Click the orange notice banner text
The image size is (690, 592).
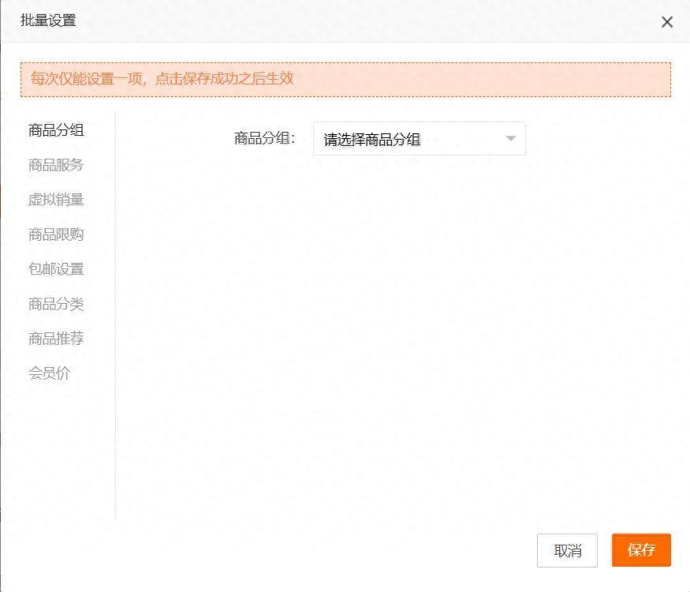pyautogui.click(x=162, y=79)
